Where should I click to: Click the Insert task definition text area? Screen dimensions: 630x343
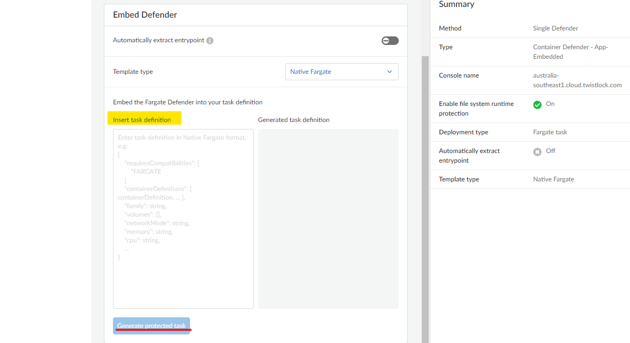[x=183, y=219]
